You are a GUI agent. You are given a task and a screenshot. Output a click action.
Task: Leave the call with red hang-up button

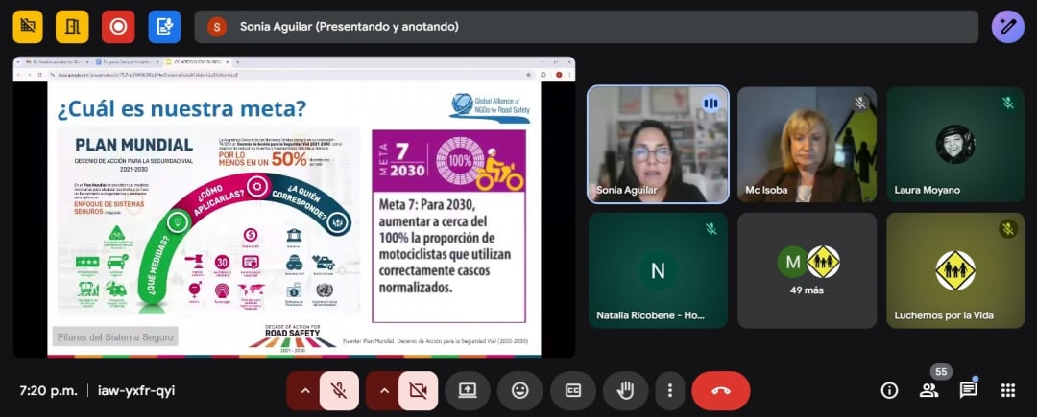point(720,390)
